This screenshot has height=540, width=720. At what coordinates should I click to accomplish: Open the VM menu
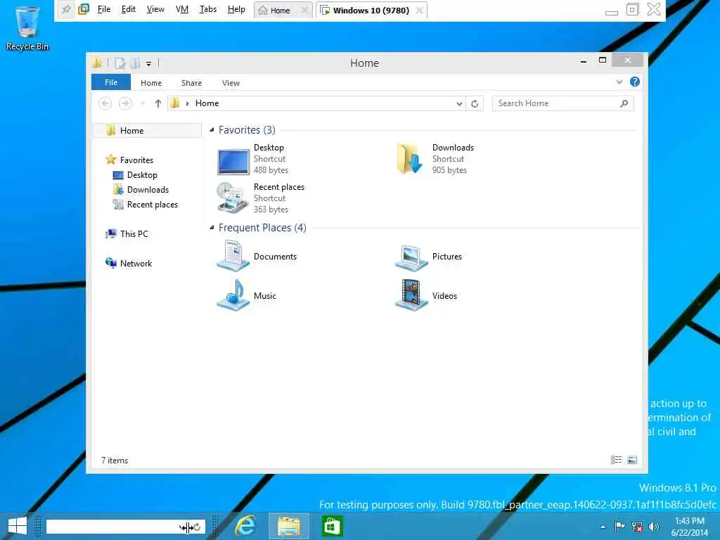[182, 9]
